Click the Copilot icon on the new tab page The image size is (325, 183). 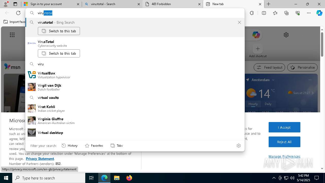pyautogui.click(x=256, y=35)
